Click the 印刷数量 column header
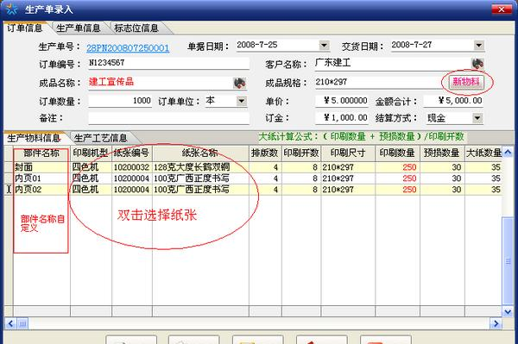Image resolution: width=518 pixels, height=344 pixels. tap(397, 153)
